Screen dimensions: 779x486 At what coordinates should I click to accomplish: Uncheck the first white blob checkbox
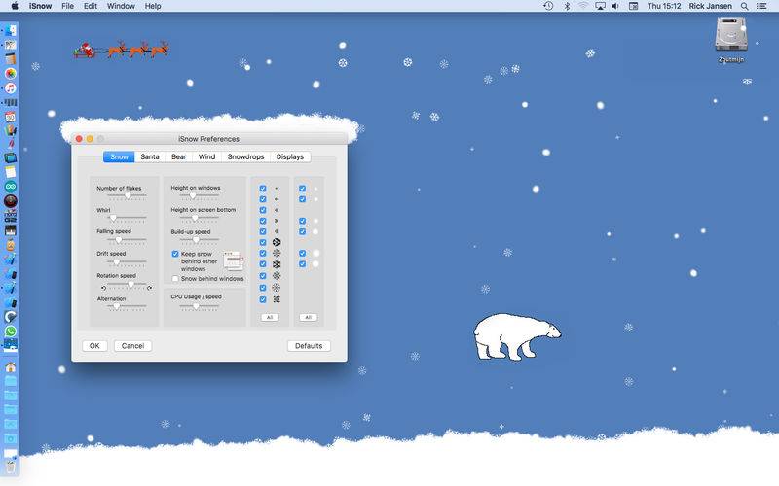(302, 189)
